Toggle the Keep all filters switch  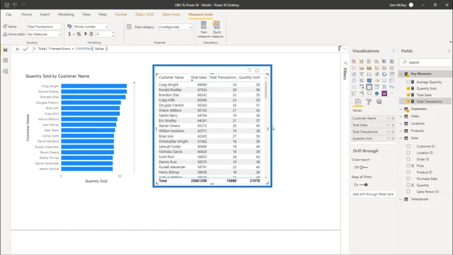[364, 185]
